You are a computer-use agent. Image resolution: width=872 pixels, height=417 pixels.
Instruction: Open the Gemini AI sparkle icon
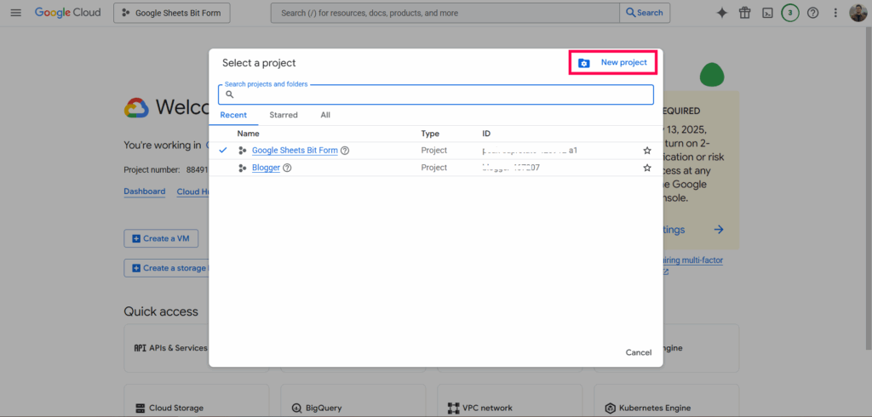point(722,13)
